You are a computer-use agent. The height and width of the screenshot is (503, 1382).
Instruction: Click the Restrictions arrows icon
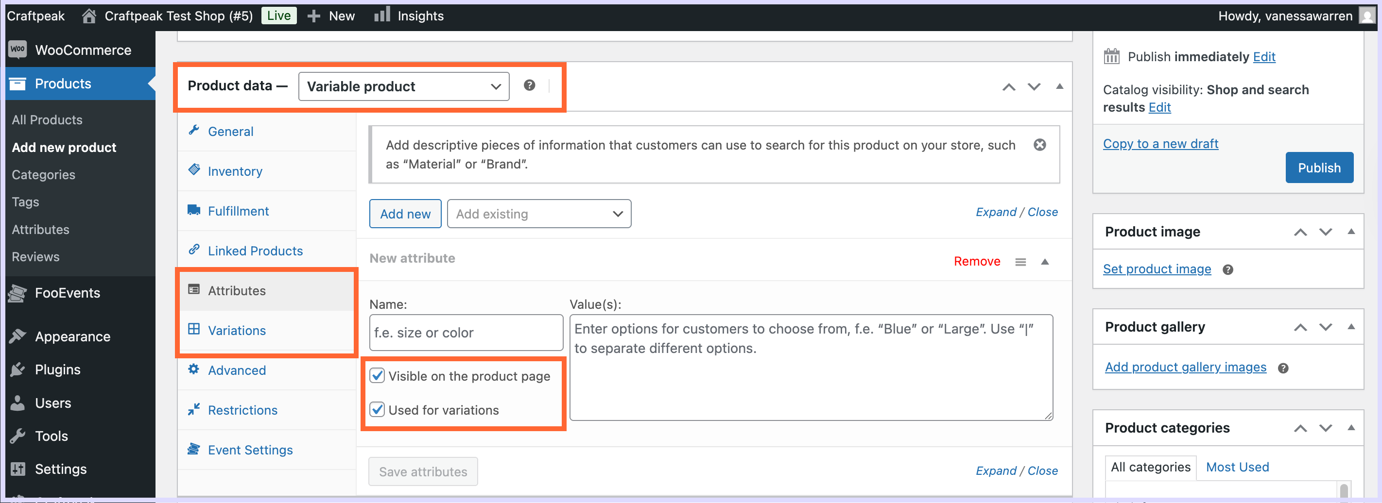point(194,409)
